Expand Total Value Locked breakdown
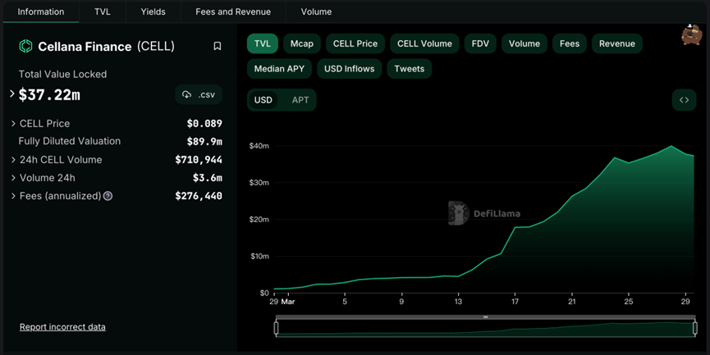 pos(12,94)
